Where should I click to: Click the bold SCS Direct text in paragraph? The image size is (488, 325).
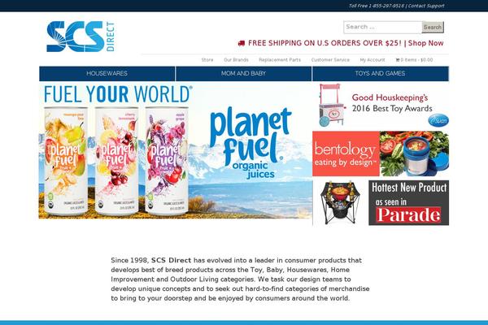(x=171, y=260)
